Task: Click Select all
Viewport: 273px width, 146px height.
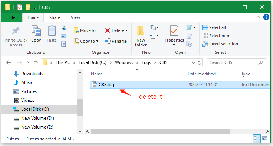Action: point(214,27)
